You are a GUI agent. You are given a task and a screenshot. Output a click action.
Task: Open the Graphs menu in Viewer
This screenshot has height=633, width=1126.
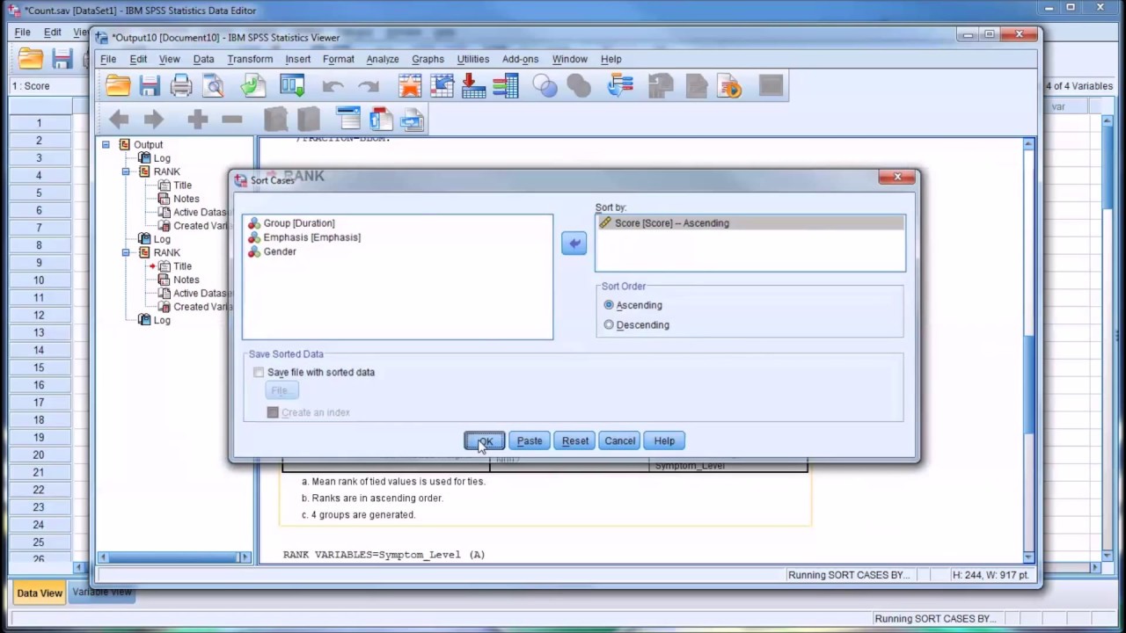pos(428,59)
